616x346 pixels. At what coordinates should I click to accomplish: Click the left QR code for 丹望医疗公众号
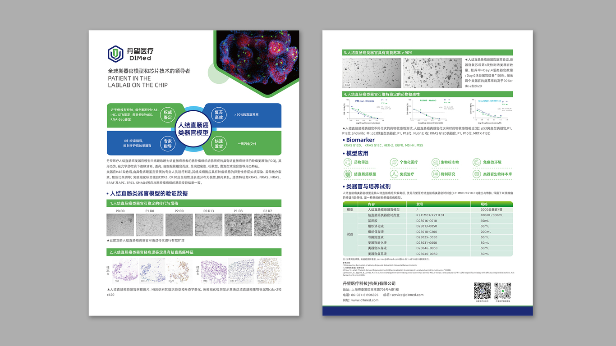tap(482, 291)
